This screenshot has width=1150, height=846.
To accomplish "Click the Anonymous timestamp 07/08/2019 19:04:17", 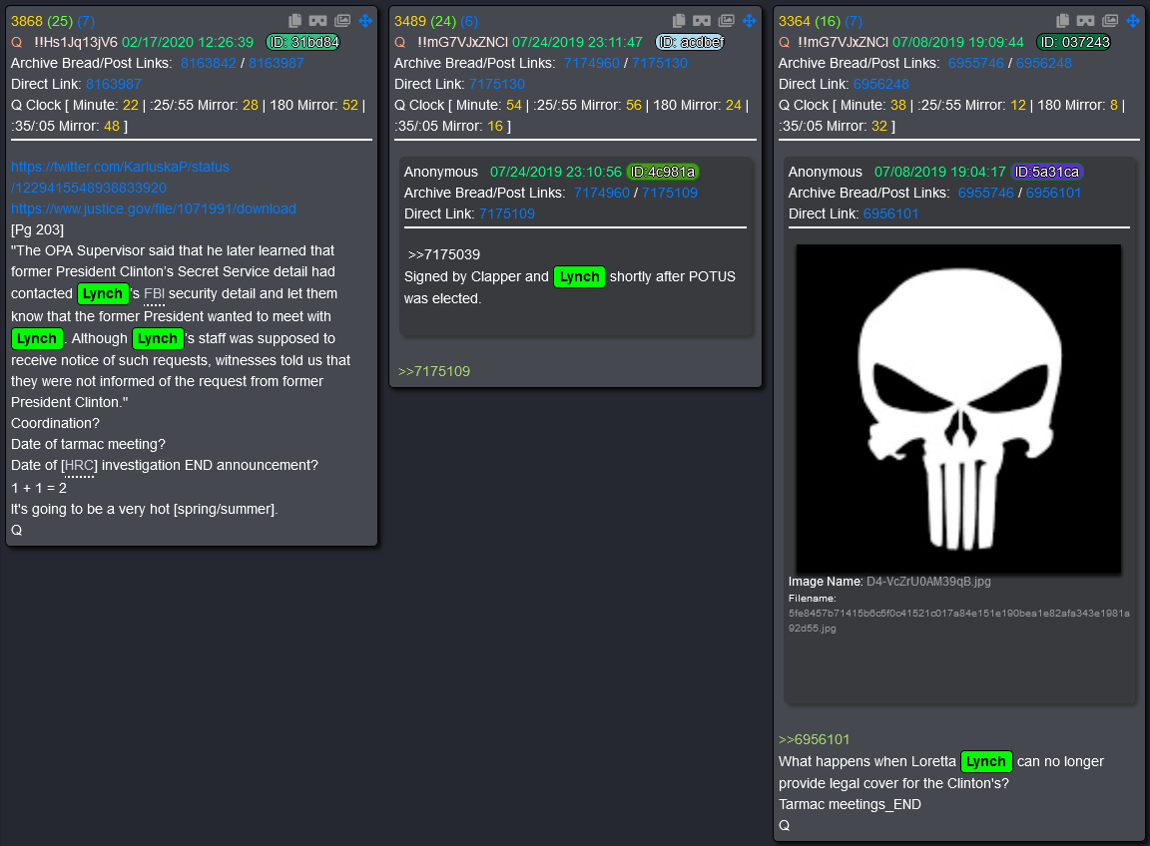I will (x=940, y=173).
